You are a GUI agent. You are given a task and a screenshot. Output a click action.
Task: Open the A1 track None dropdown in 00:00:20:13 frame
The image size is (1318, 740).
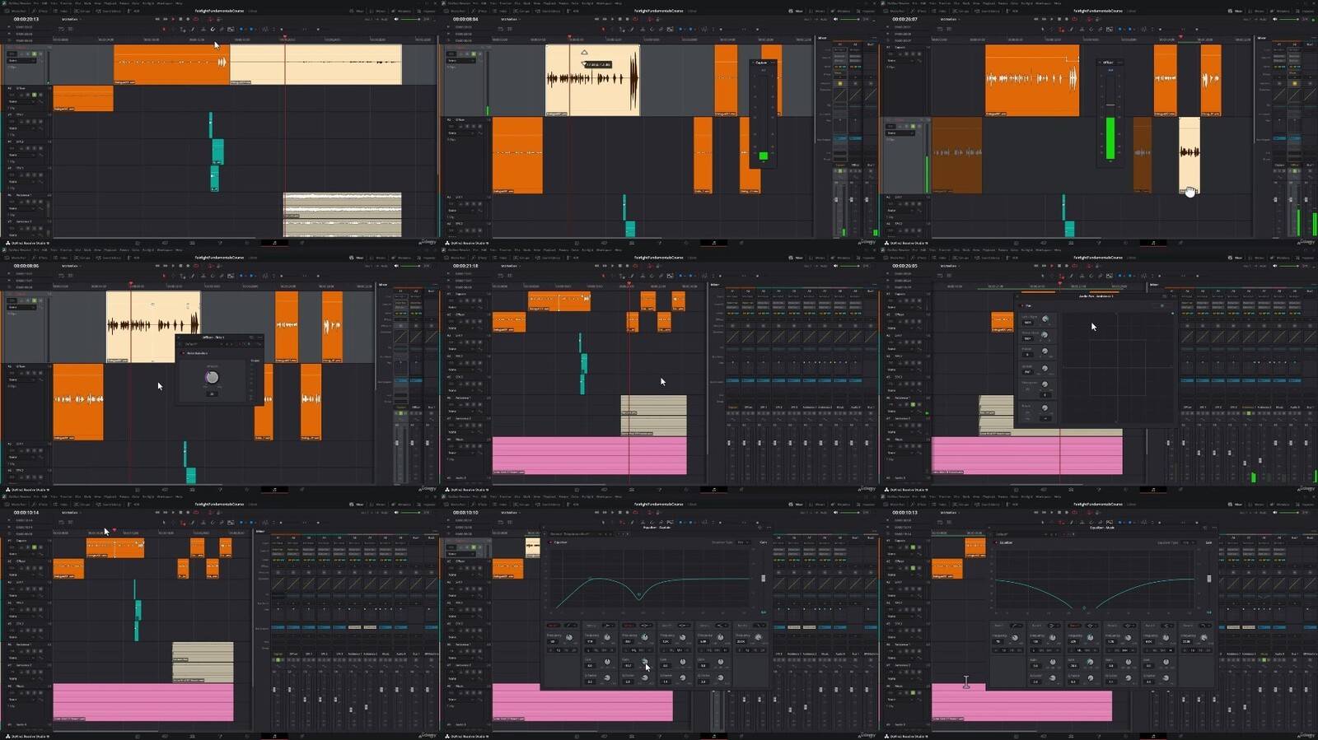tap(22, 60)
